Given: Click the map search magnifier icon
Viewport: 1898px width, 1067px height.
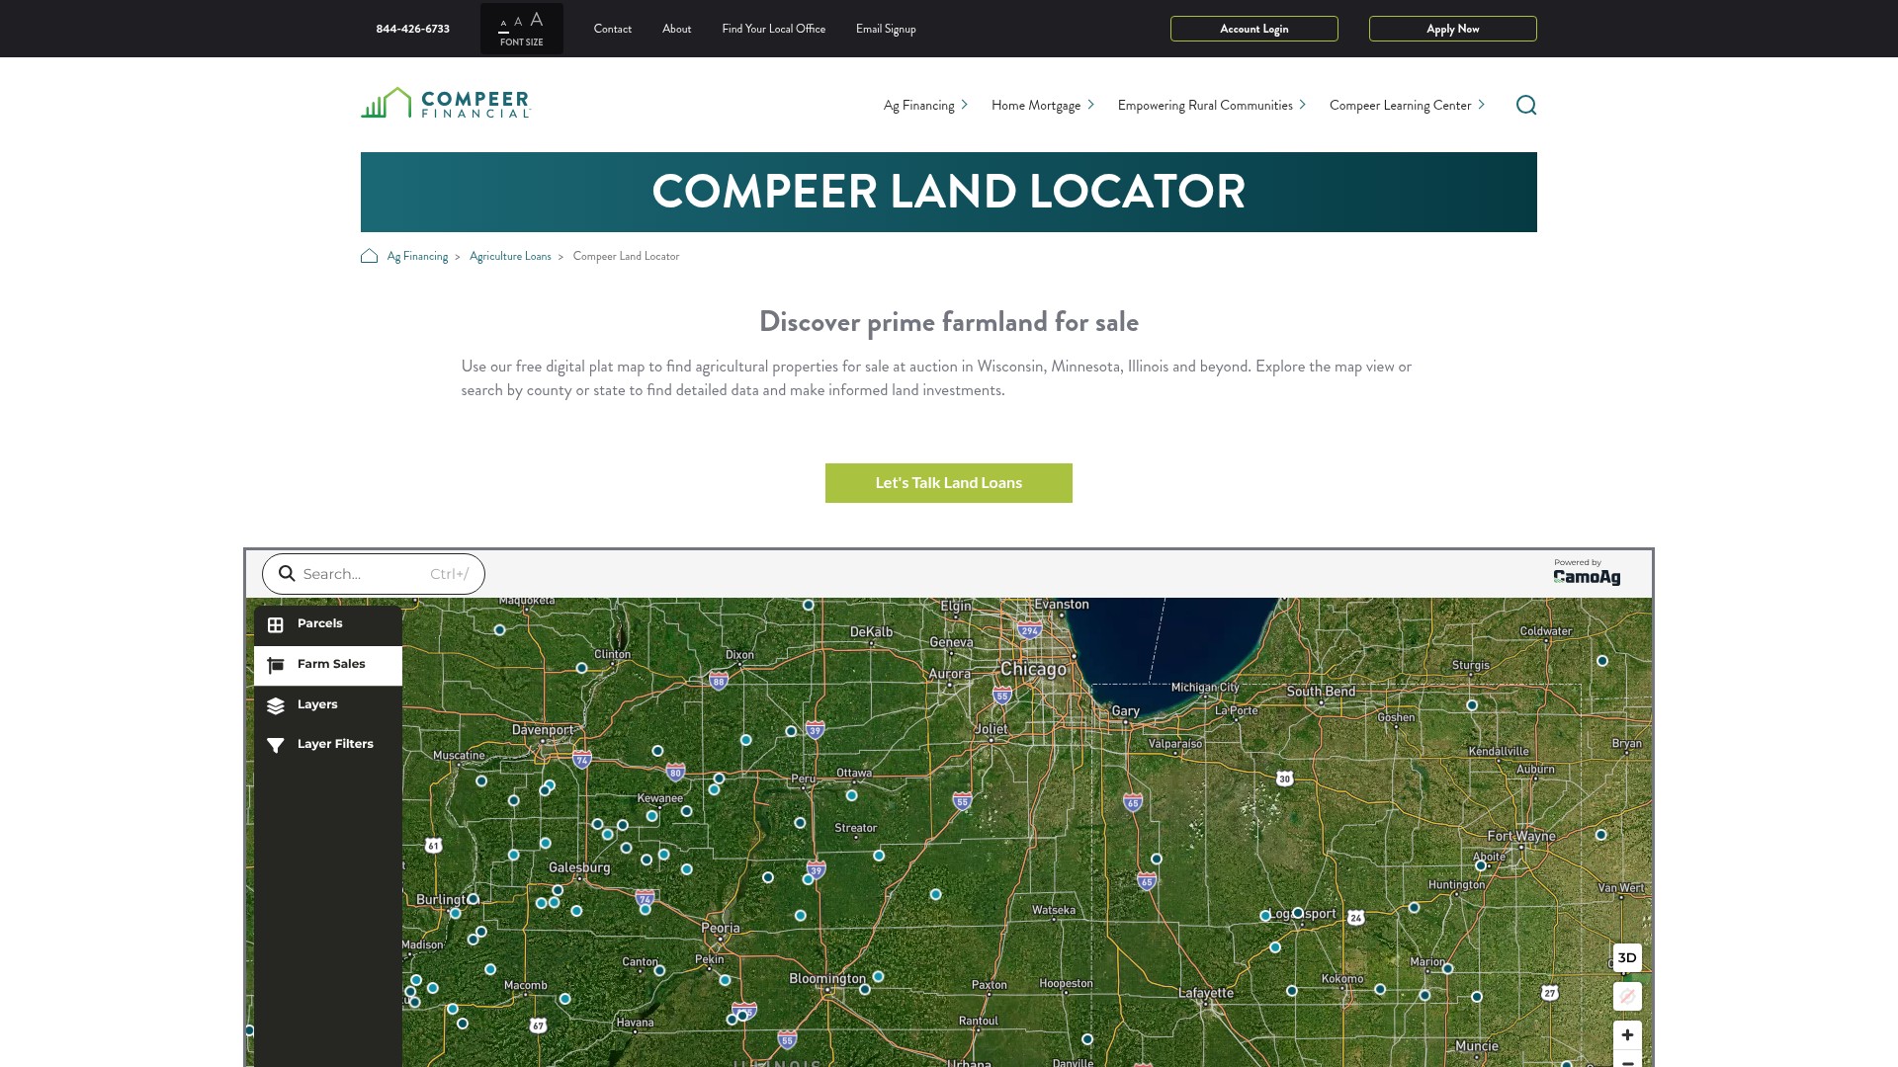Looking at the screenshot, I should click(287, 574).
